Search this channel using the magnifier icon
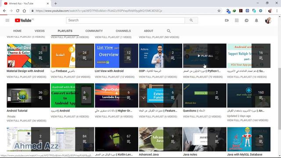This screenshot has height=158, width=281. (x=169, y=31)
